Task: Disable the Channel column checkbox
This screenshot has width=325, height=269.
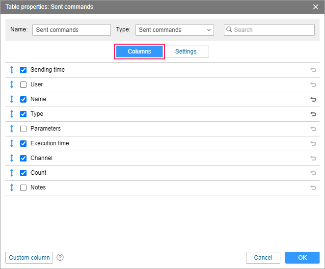Action: [x=23, y=158]
